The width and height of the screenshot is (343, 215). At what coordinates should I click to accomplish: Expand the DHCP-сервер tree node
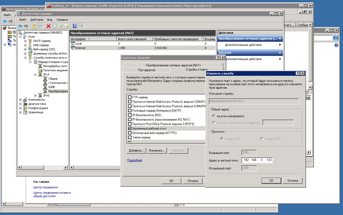tap(25, 41)
